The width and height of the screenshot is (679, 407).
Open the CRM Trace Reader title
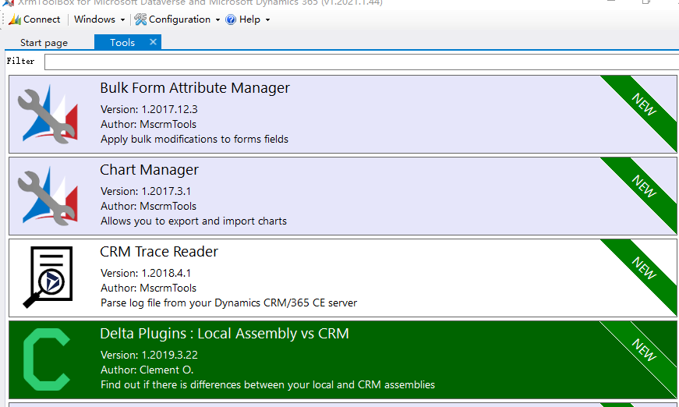click(159, 252)
